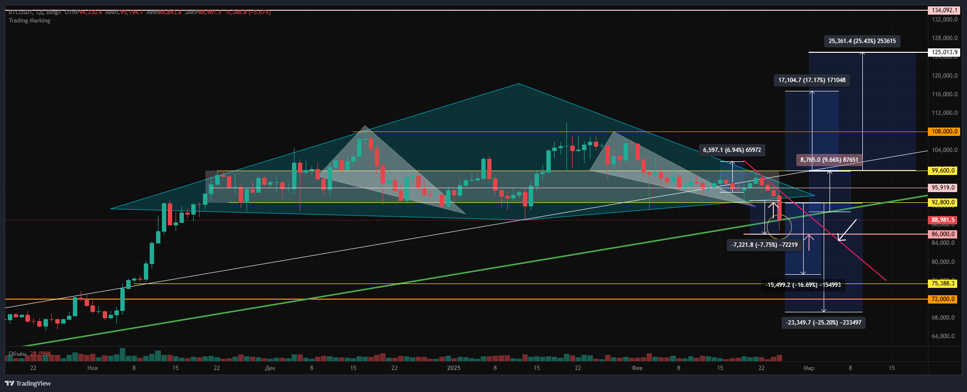Click the red 88,981.5 current price label
This screenshot has width=967, height=392.
[x=943, y=220]
